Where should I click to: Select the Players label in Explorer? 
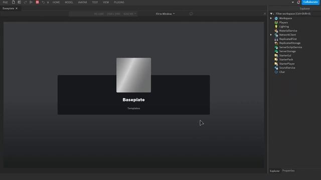pos(283,22)
